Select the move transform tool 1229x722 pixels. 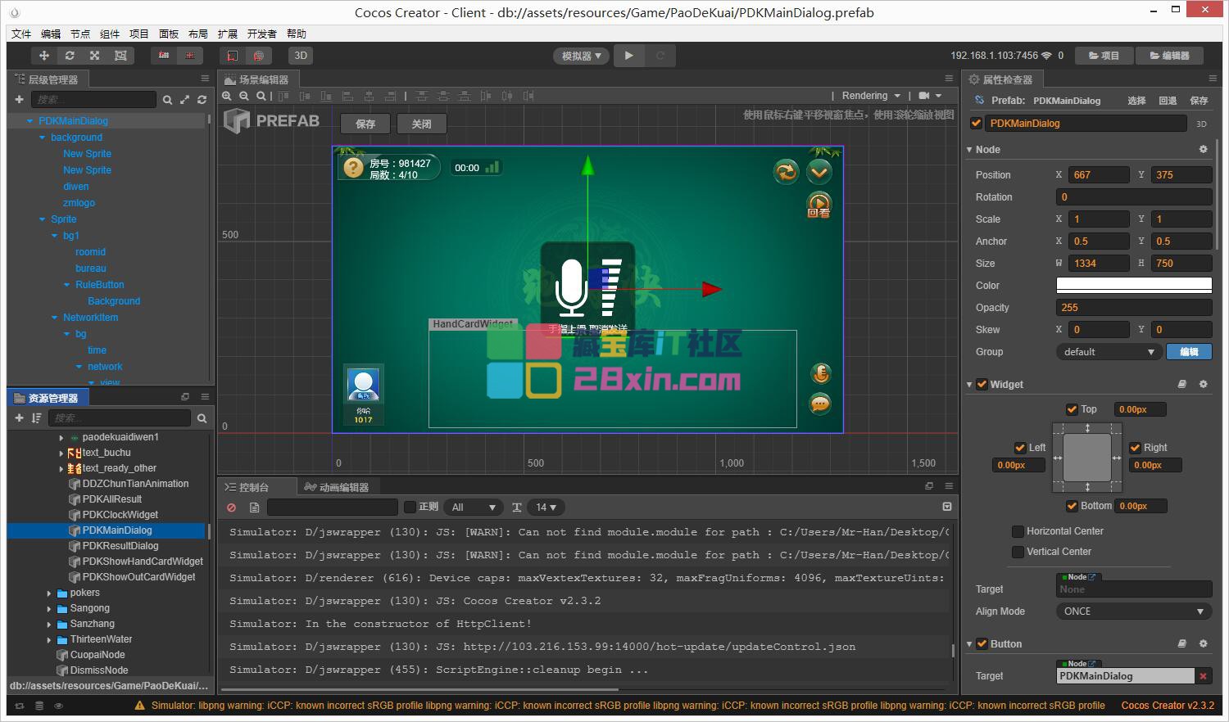[x=44, y=56]
